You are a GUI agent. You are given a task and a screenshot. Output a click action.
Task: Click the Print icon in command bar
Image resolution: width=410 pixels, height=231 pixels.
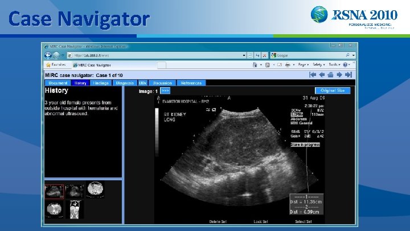tap(288, 64)
